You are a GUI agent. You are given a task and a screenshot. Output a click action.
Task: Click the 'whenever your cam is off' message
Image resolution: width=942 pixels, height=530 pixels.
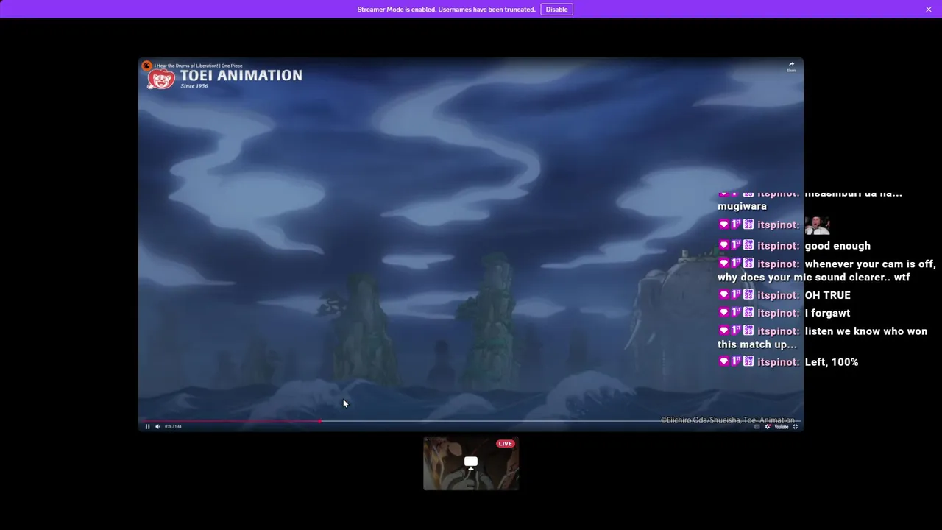[826, 270]
